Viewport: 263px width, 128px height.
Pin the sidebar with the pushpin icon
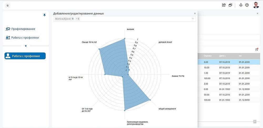point(44,15)
